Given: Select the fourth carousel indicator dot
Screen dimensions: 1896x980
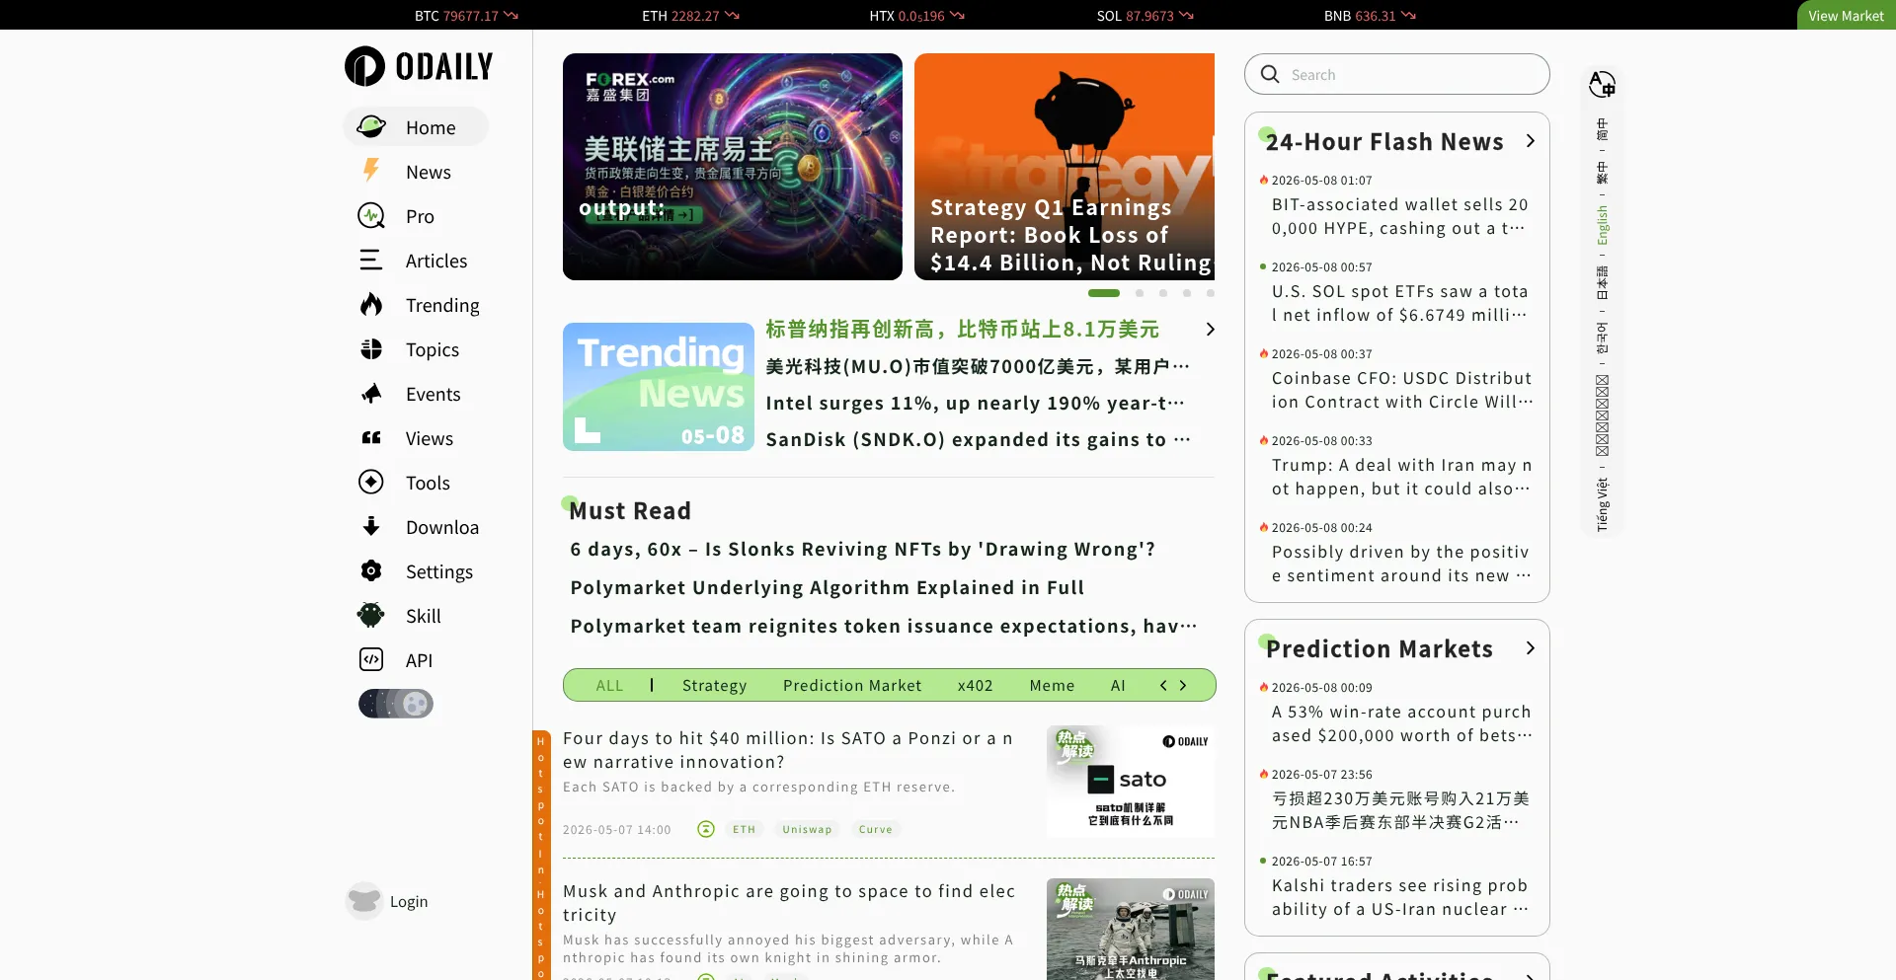Looking at the screenshot, I should tap(1187, 293).
